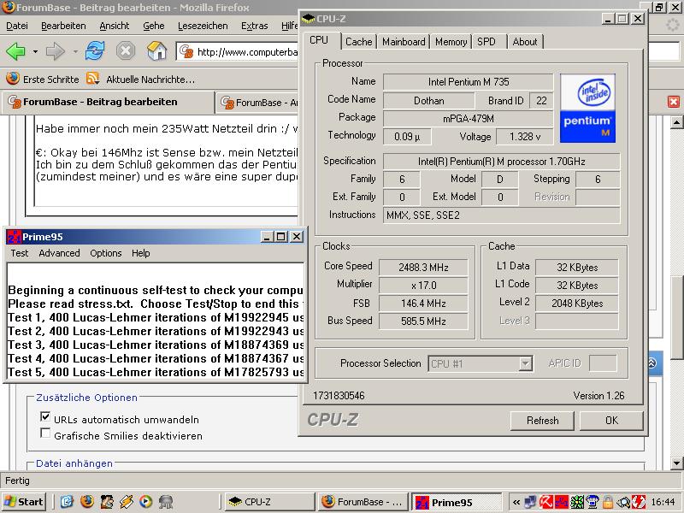This screenshot has height=513, width=684.
Task: Expand hidden system tray icons
Action: [516, 502]
